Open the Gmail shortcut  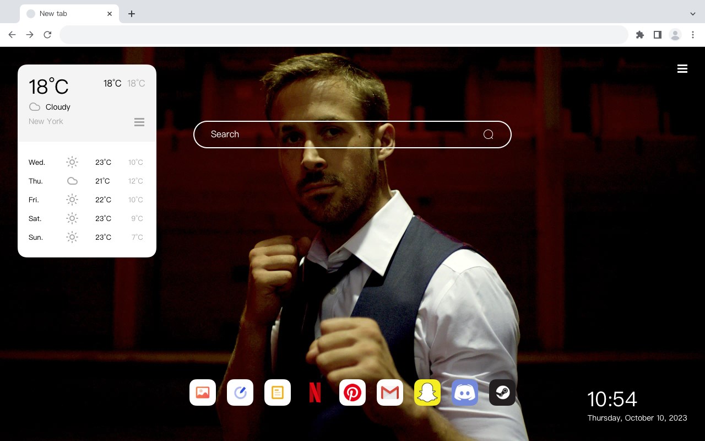(x=390, y=392)
